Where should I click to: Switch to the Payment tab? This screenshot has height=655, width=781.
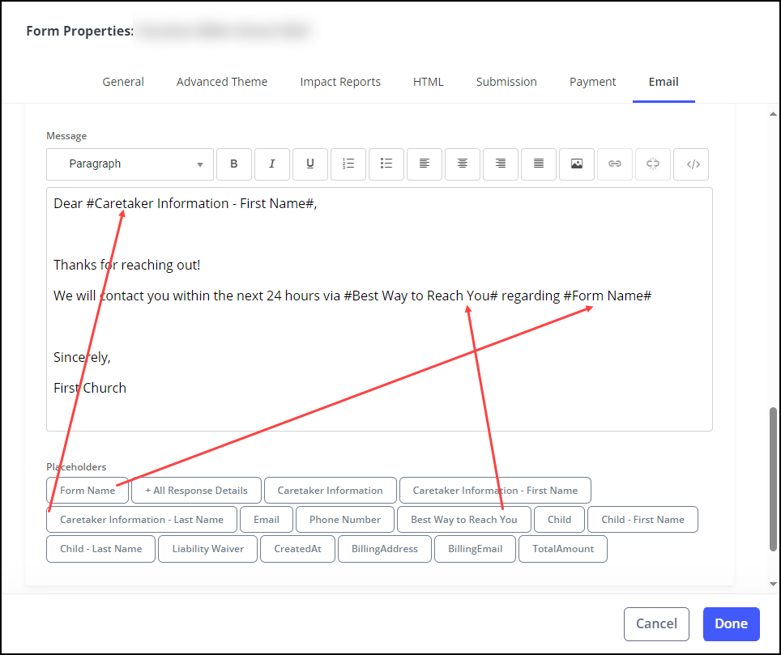pyautogui.click(x=592, y=81)
